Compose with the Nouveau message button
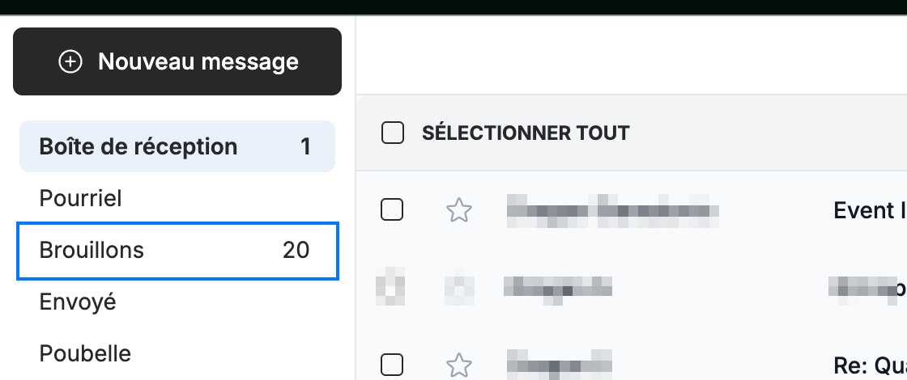The height and width of the screenshot is (380, 907). point(177,61)
